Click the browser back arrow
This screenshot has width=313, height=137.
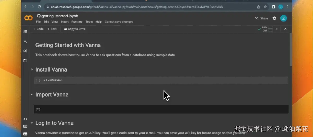point(26,7)
